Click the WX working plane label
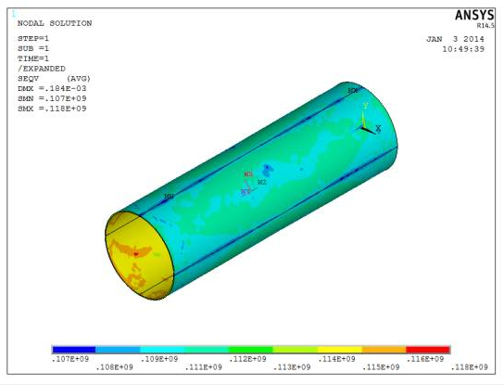The image size is (504, 385). 248,174
